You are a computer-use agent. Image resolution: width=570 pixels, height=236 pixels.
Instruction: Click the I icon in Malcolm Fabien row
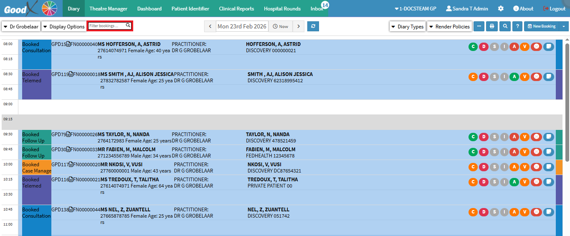click(504, 152)
